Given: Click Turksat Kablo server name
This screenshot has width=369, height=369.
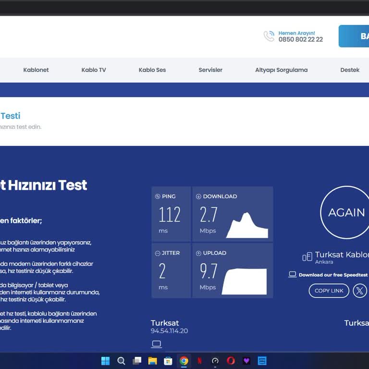Looking at the screenshot, I should point(342,255).
